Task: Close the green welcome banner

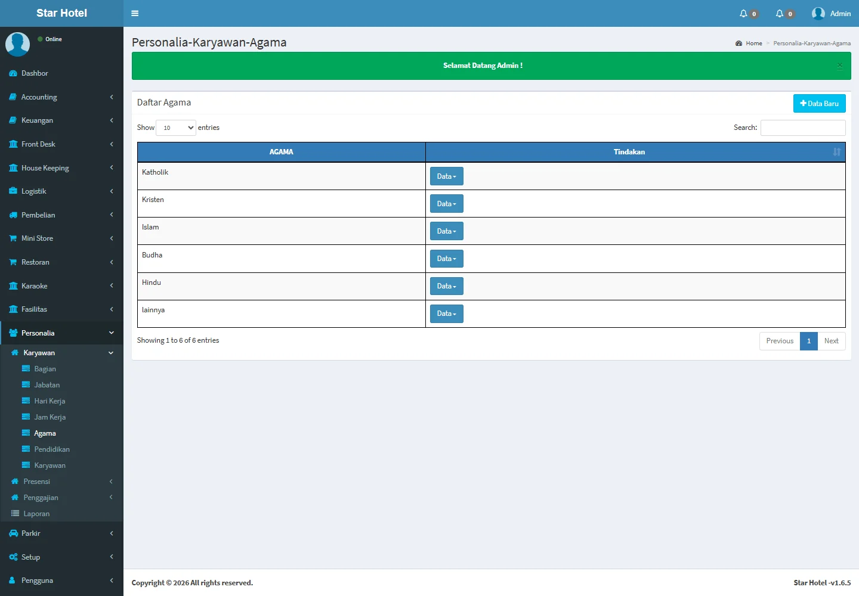Action: coord(839,66)
